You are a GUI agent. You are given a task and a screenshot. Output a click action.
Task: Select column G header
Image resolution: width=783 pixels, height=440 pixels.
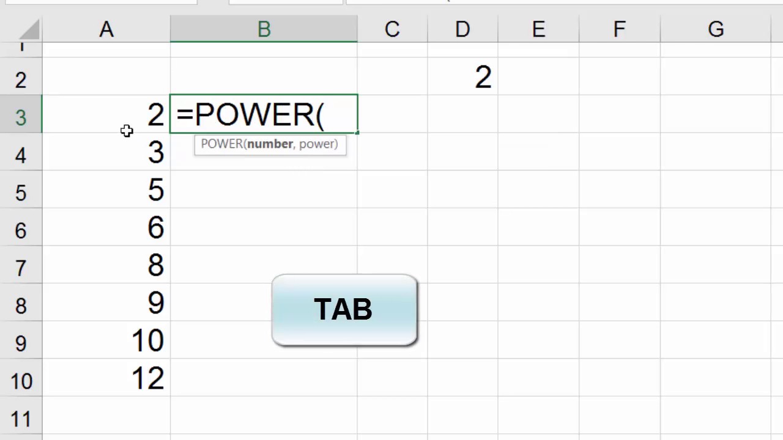point(716,29)
